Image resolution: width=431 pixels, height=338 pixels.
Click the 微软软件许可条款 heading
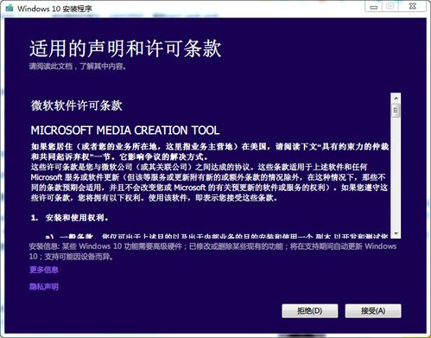[x=77, y=105]
